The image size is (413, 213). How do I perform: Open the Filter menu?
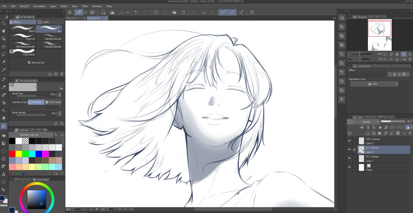click(x=85, y=6)
